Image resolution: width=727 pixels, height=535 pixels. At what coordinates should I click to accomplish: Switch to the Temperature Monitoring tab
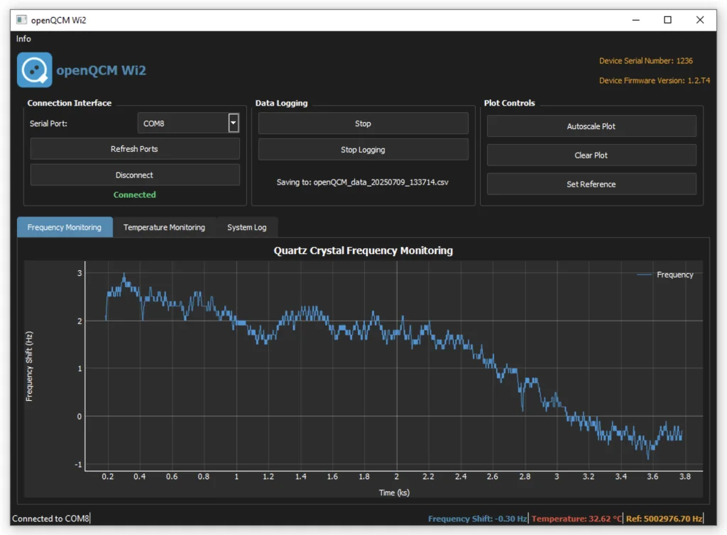click(164, 228)
